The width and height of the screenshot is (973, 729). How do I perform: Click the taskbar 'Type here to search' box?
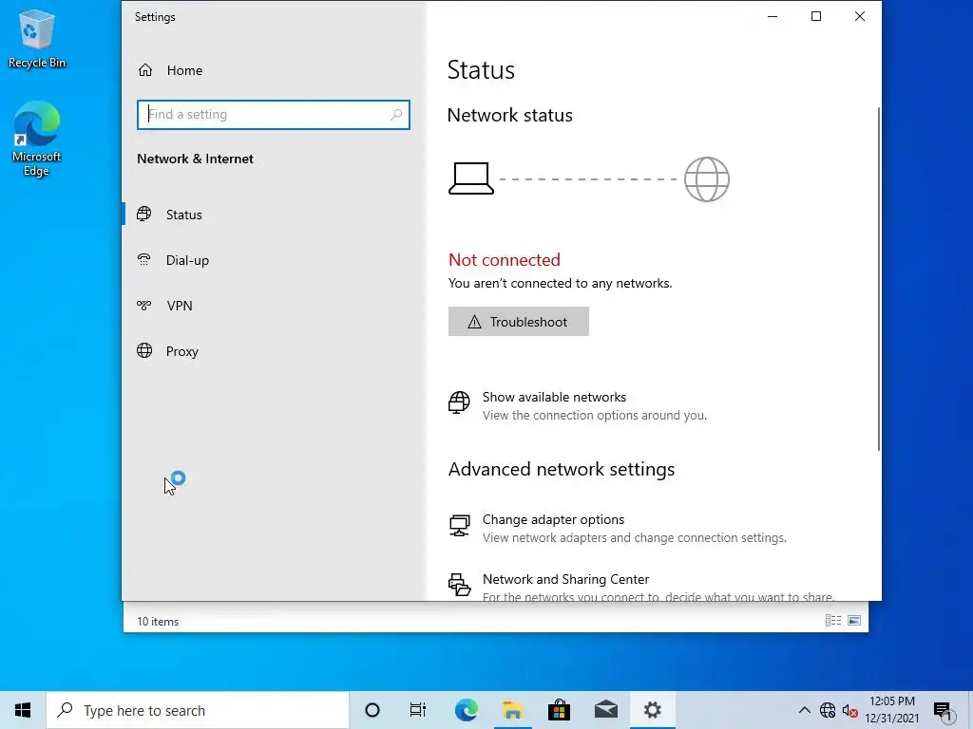pyautogui.click(x=198, y=710)
